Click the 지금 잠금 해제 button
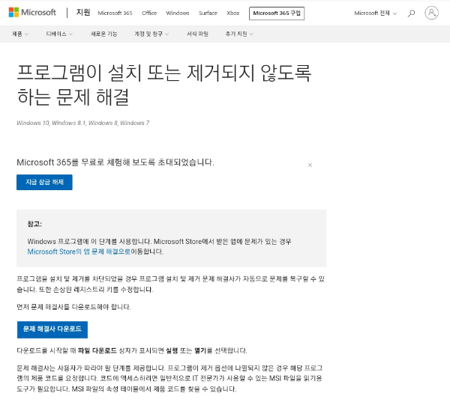 [x=44, y=182]
